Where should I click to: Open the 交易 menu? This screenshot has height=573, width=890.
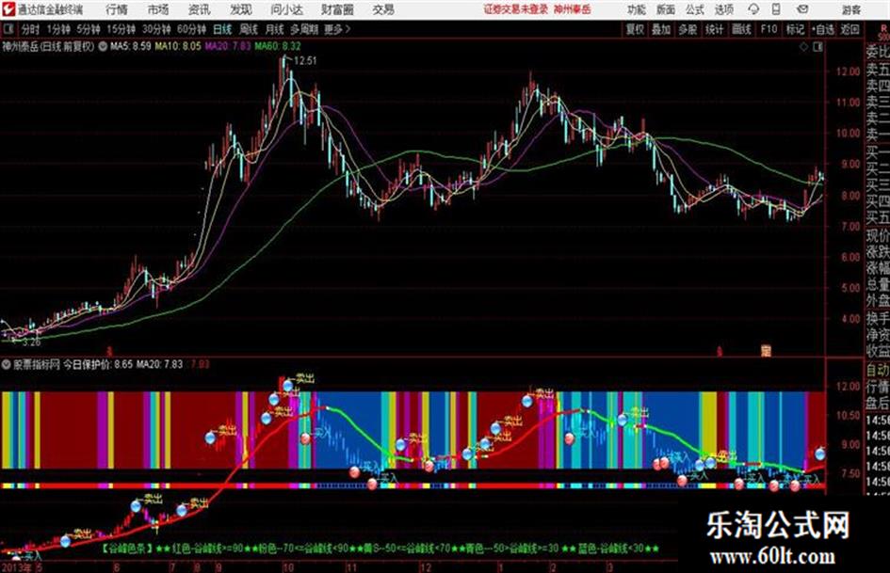click(383, 9)
